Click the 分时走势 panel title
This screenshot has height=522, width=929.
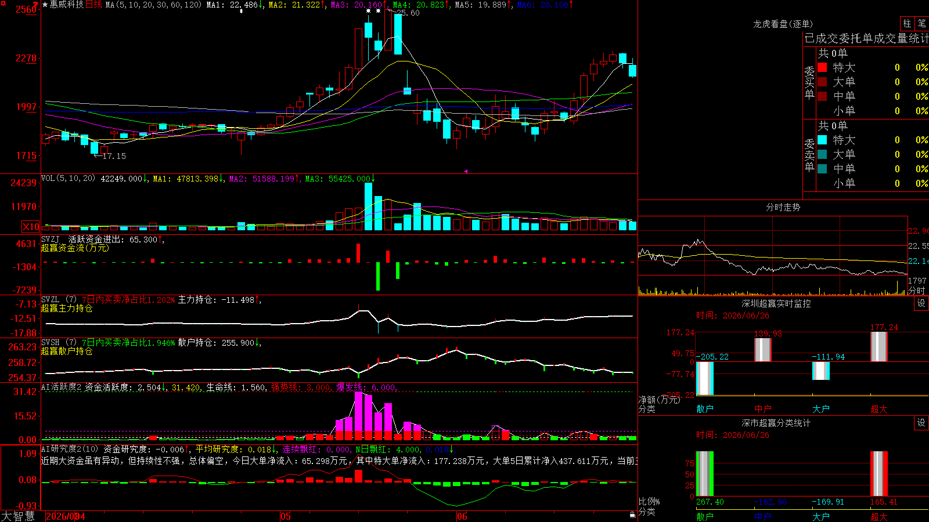[783, 207]
